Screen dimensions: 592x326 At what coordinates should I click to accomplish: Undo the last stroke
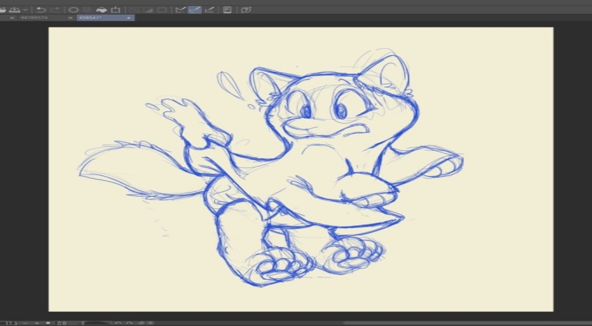pos(41,10)
